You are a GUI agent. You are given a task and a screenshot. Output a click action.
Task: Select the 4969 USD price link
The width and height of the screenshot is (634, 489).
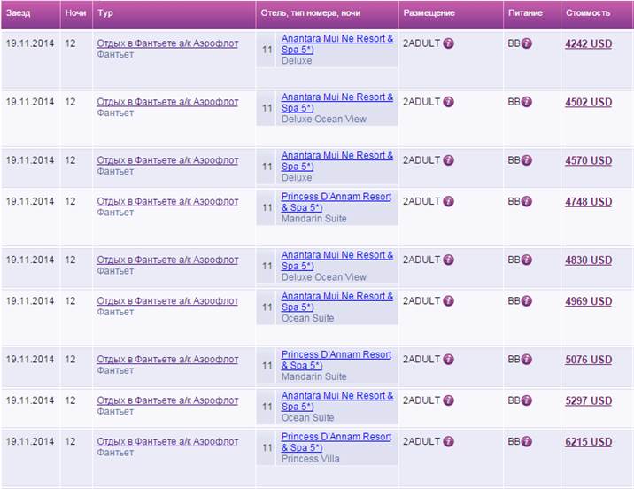coord(588,301)
